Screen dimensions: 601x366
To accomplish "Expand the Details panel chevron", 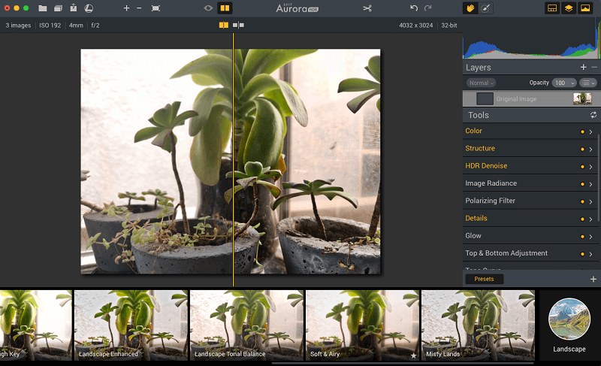I will (590, 219).
